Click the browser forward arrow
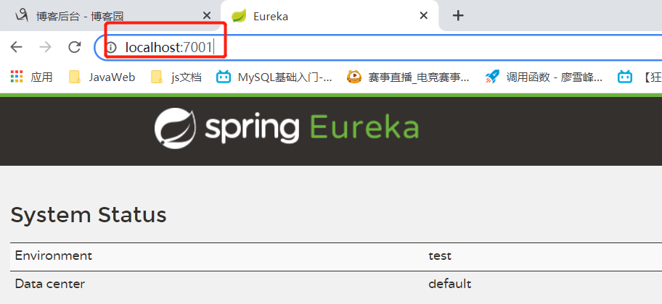This screenshot has width=662, height=304. 45,47
